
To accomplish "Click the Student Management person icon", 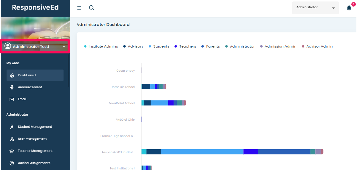I will point(12,127).
